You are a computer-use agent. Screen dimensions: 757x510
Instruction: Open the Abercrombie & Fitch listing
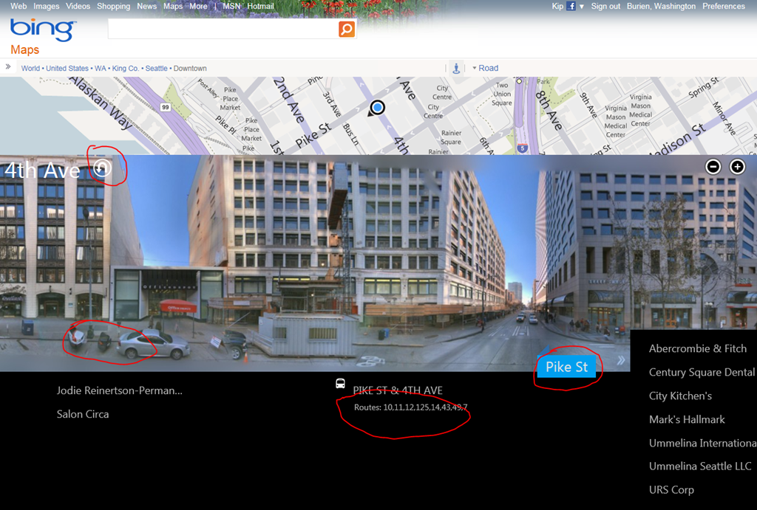[x=698, y=348]
